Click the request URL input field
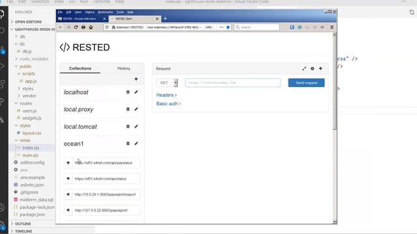 click(x=233, y=83)
